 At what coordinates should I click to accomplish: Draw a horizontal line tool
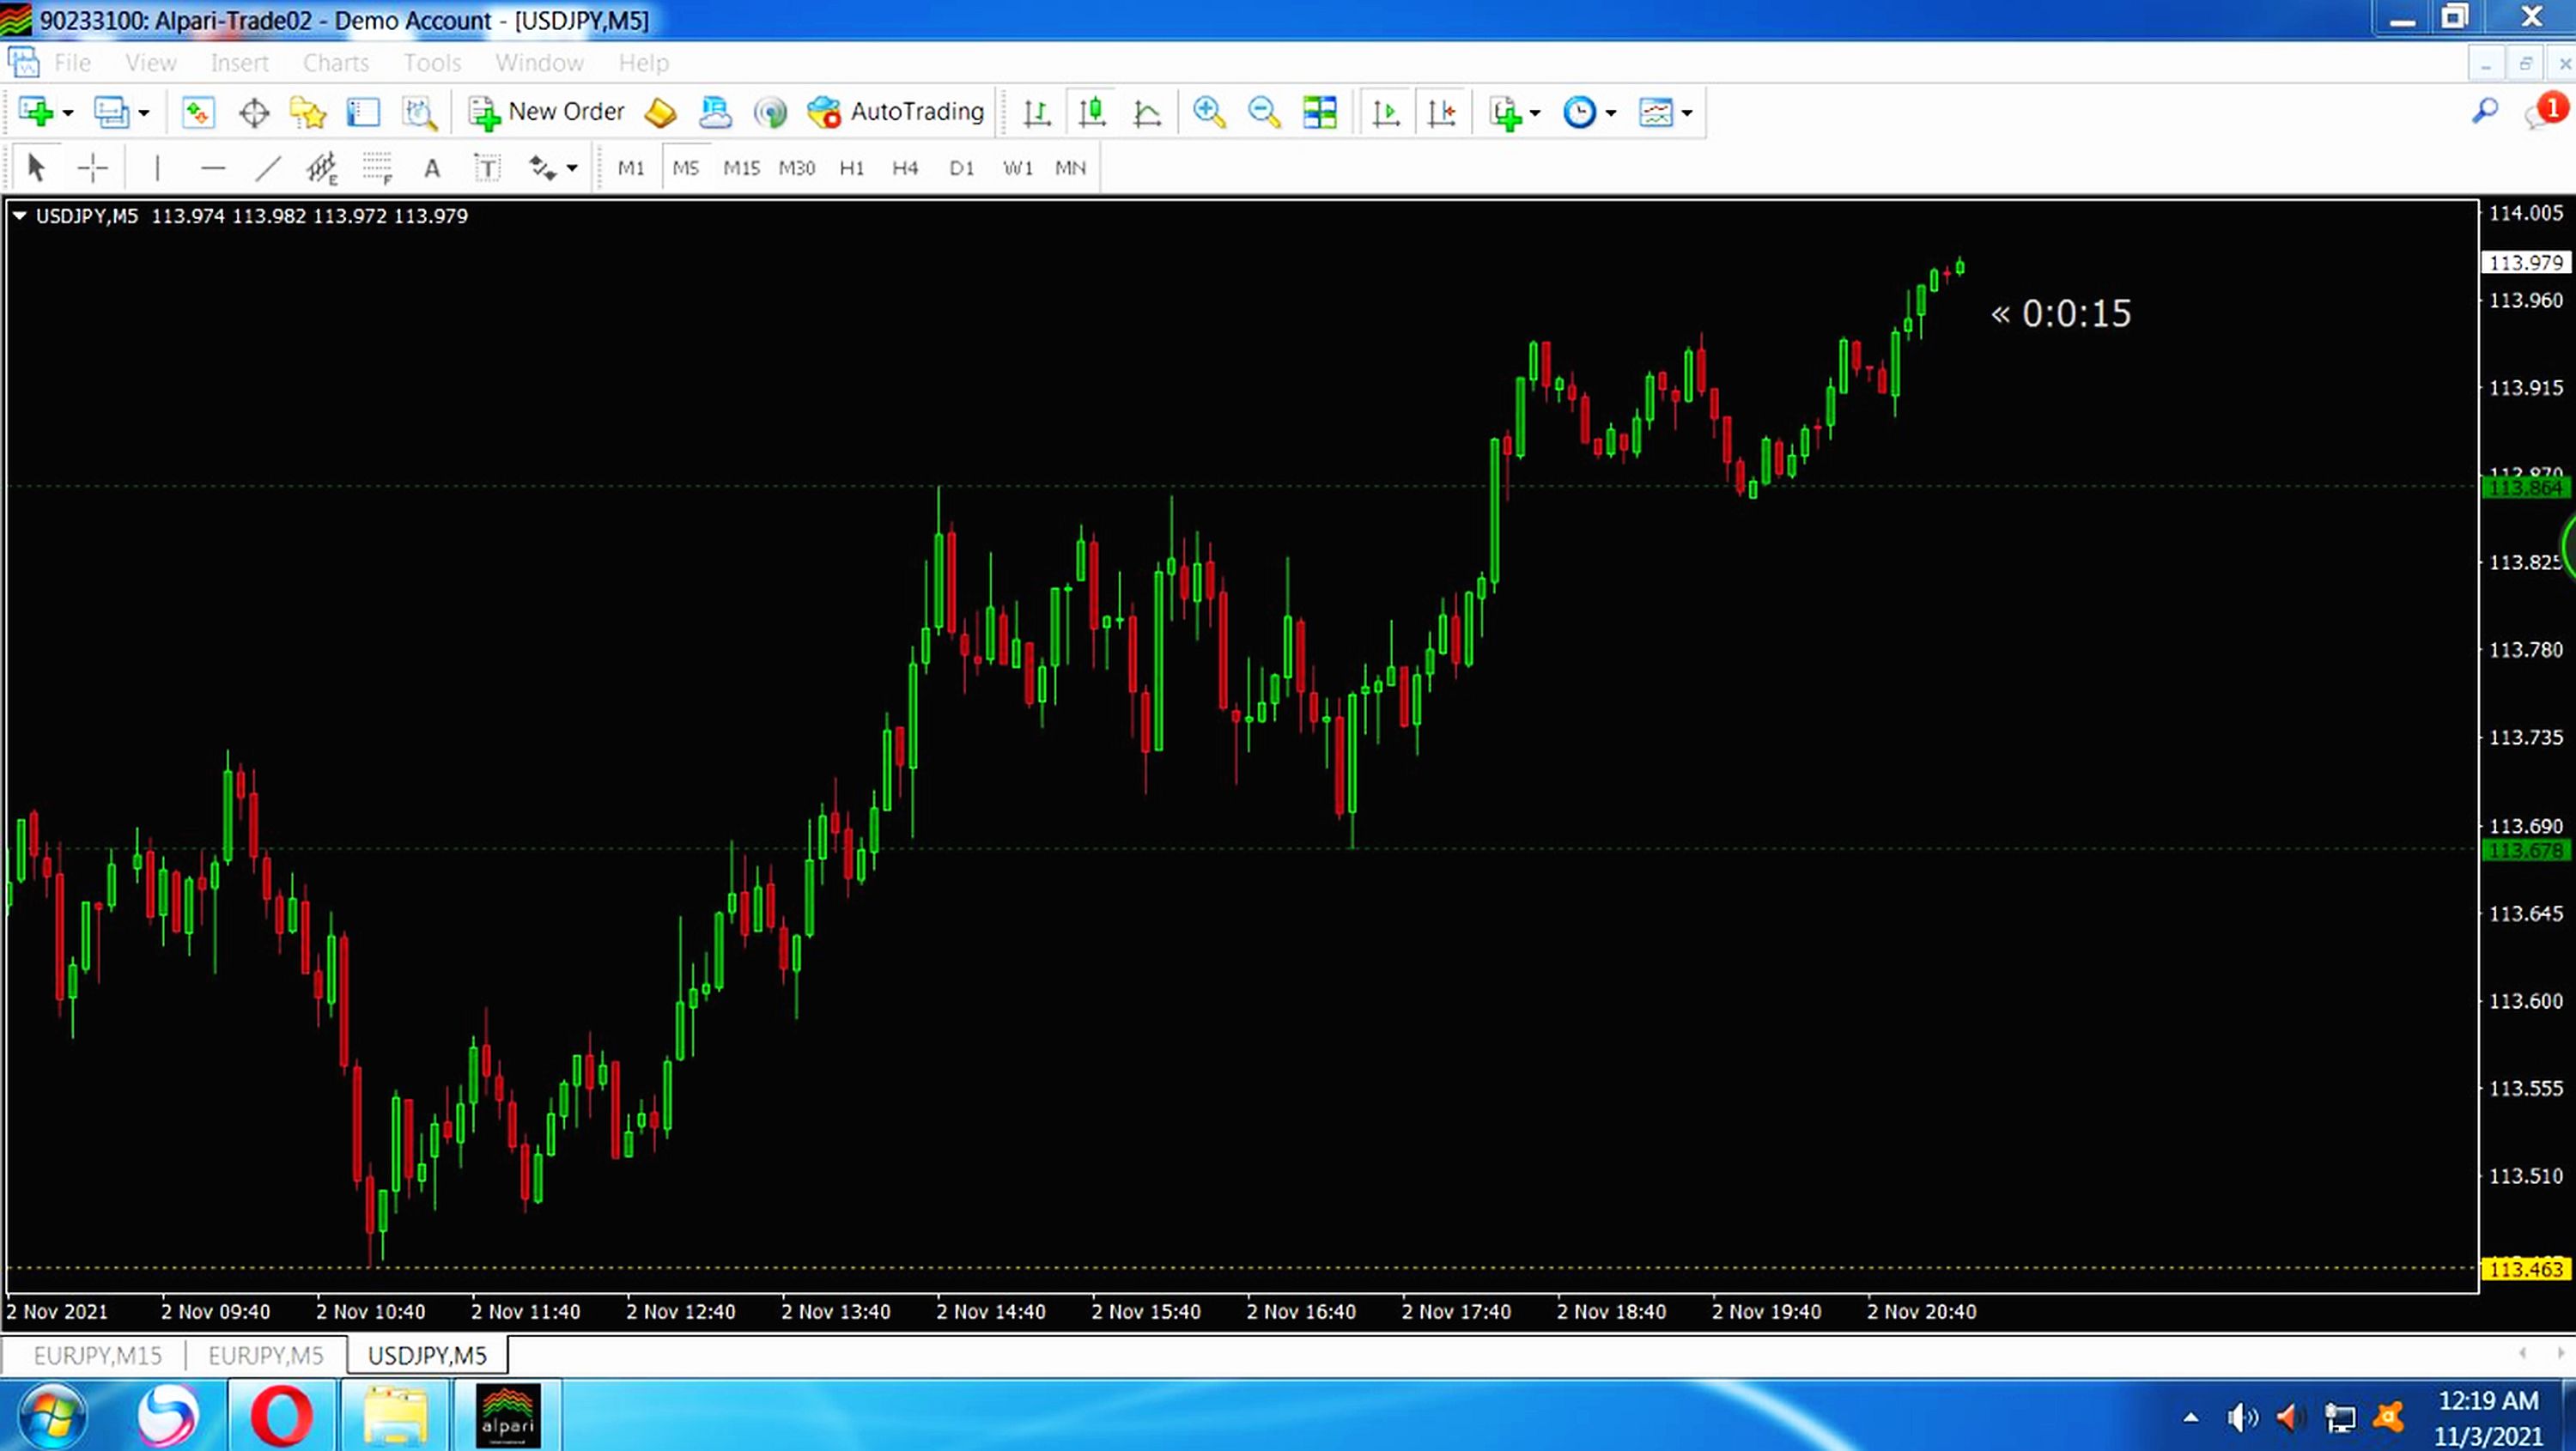coord(212,168)
